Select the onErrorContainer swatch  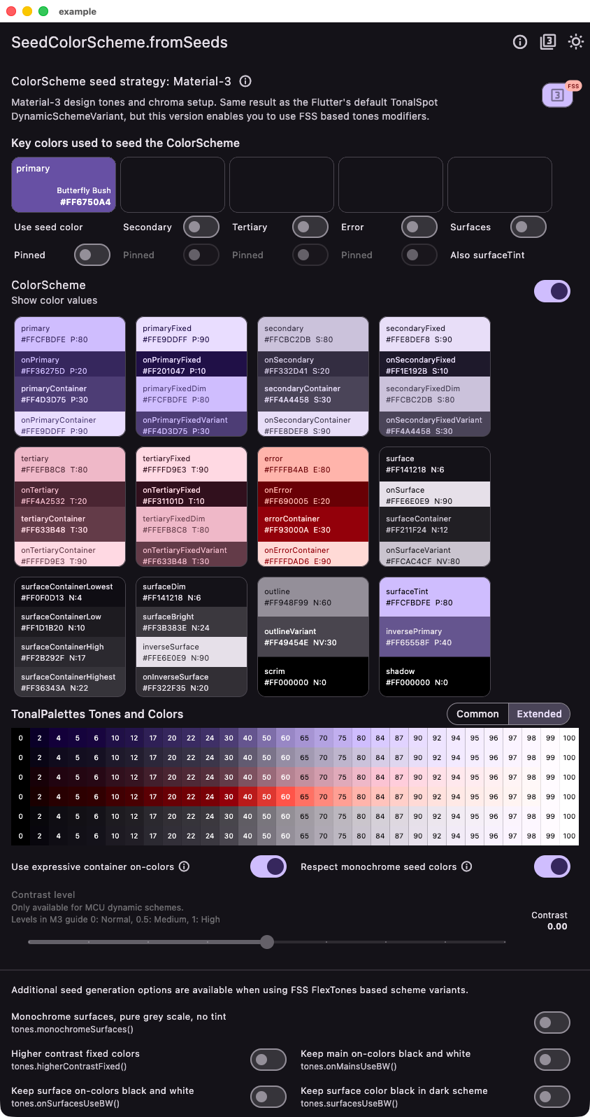tap(313, 554)
